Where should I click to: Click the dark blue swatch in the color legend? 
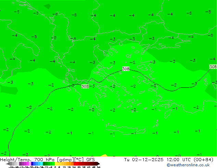click(32, 164)
